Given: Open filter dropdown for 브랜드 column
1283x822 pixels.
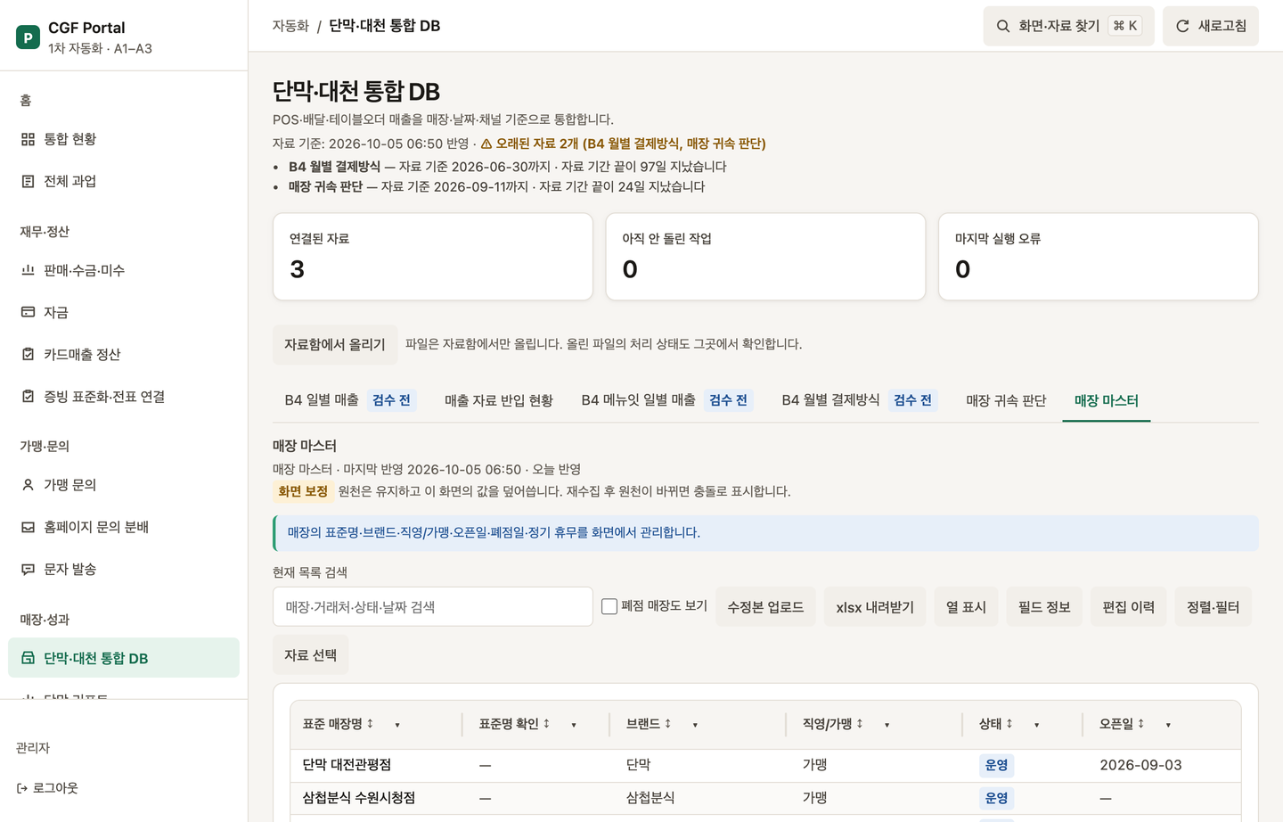Looking at the screenshot, I should coord(695,725).
